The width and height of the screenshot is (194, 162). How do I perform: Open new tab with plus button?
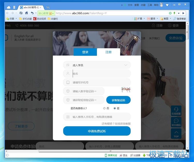pyautogui.click(x=48, y=7)
